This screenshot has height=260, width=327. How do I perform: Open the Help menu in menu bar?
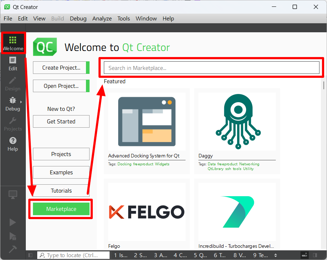coord(168,19)
